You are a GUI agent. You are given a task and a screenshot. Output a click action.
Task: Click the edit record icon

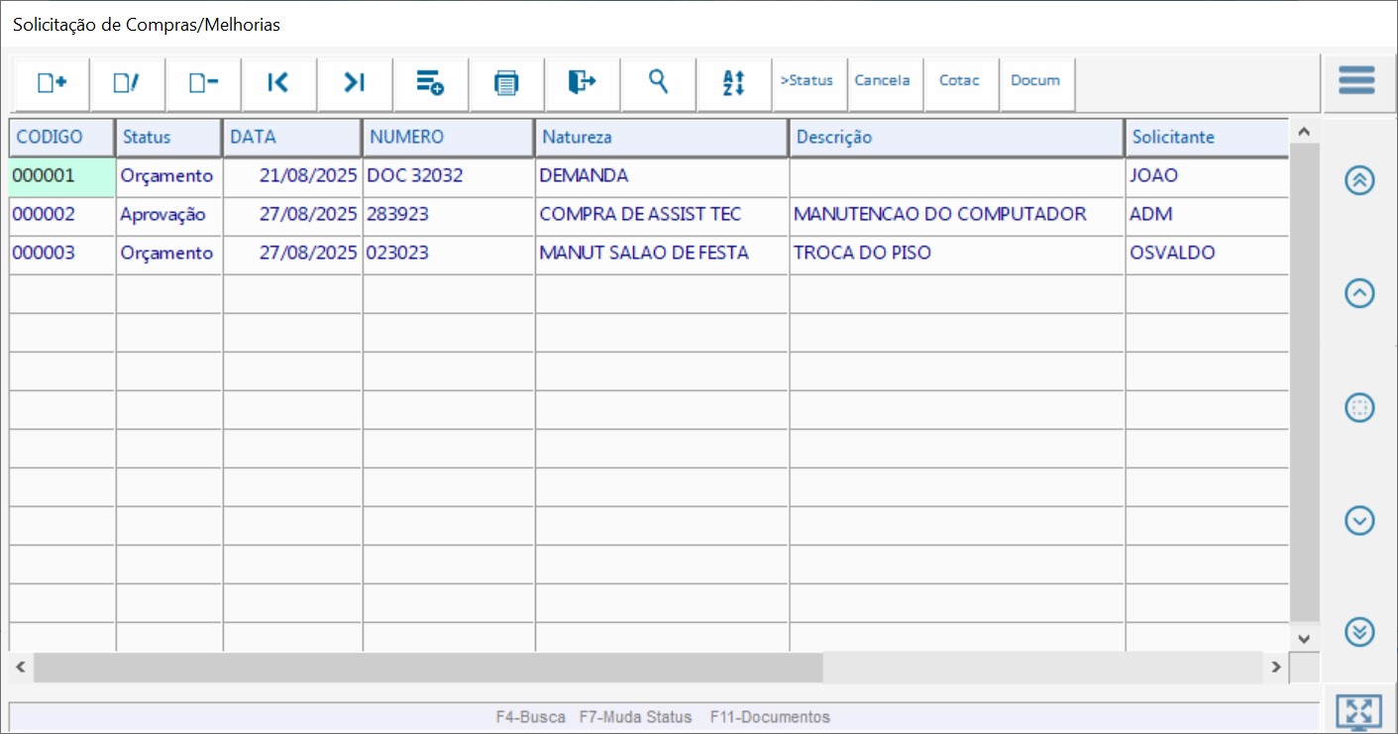127,83
